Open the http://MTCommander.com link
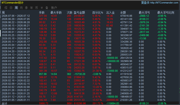180x105 pixels. (164, 3)
